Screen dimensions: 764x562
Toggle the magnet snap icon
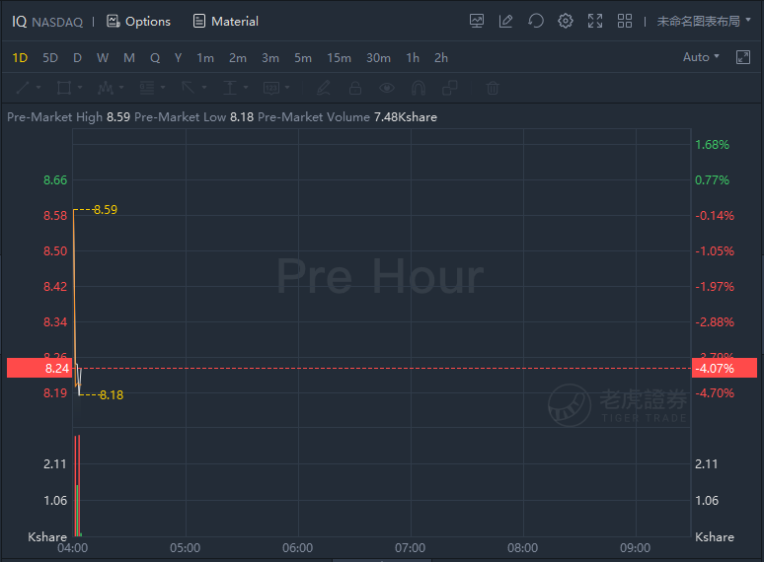click(419, 88)
